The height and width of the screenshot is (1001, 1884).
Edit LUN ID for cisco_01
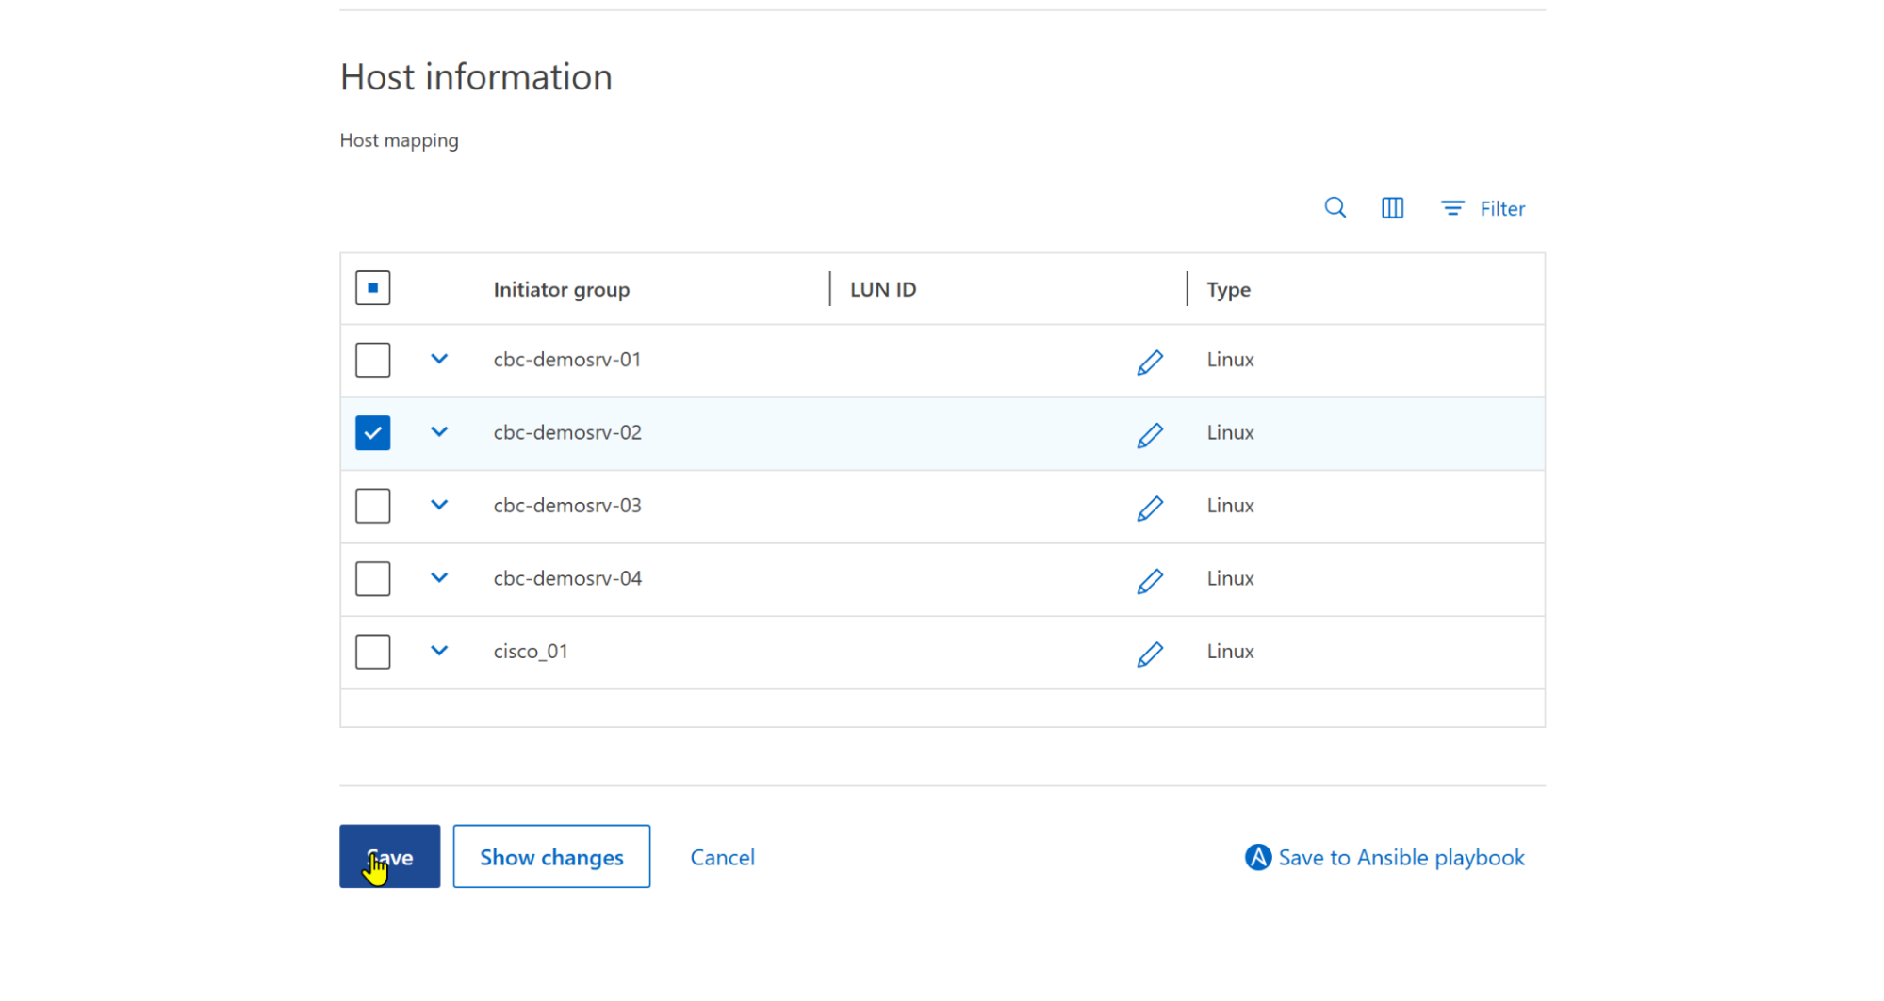tap(1149, 654)
